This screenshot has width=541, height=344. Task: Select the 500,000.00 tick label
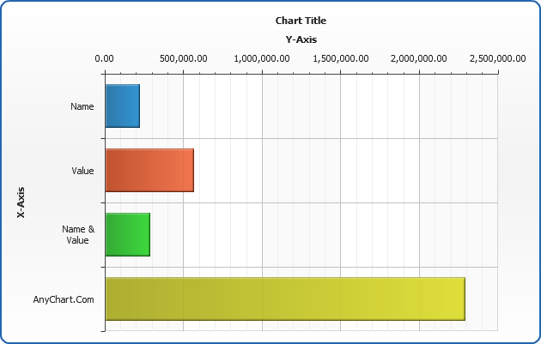tap(183, 58)
